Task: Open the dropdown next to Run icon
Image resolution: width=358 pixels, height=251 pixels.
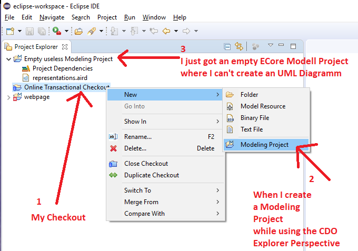Action: (x=66, y=31)
